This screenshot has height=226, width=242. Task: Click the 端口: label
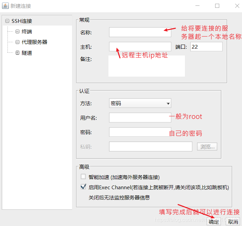181,47
